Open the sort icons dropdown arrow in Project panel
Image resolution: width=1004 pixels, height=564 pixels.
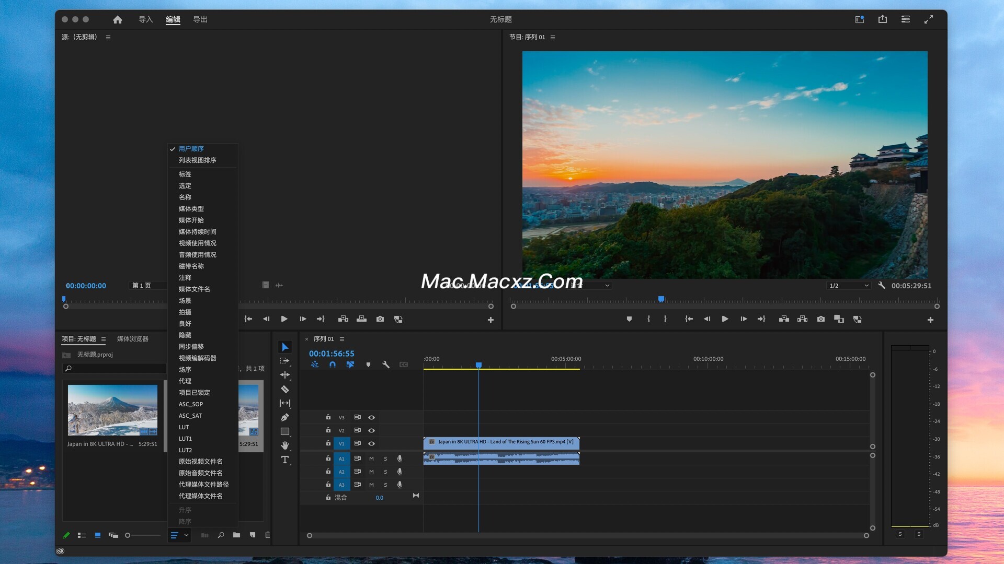tap(186, 535)
